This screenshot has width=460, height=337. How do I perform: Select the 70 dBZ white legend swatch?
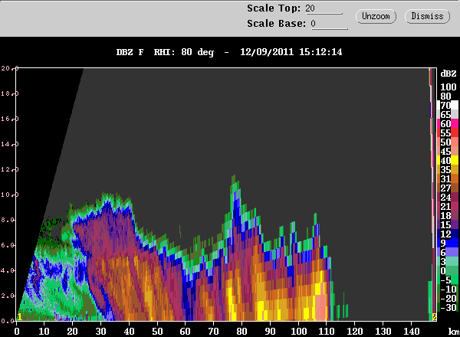(445, 105)
